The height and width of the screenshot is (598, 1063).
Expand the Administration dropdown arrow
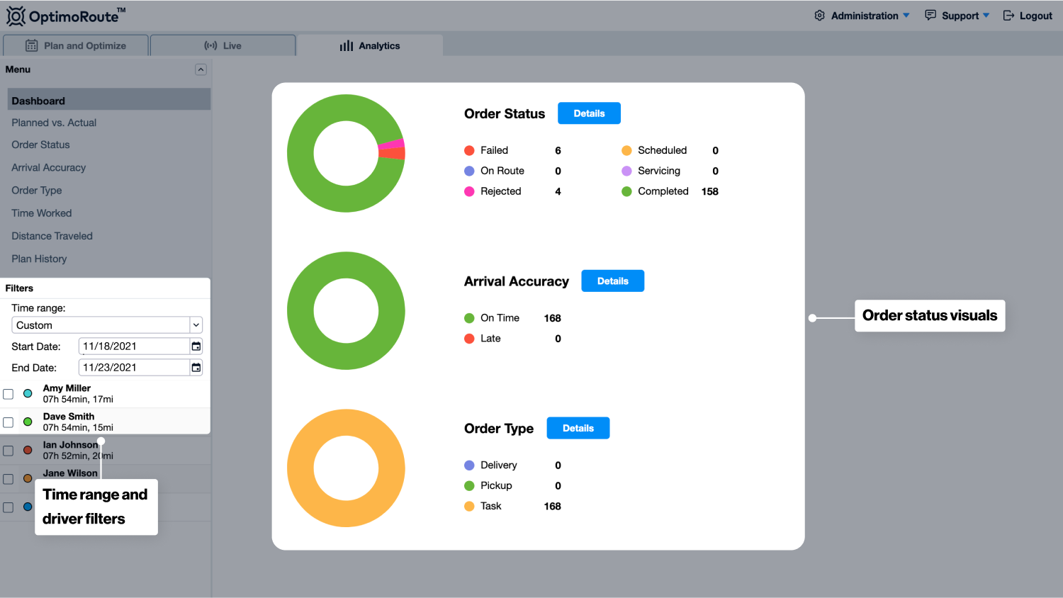[906, 16]
